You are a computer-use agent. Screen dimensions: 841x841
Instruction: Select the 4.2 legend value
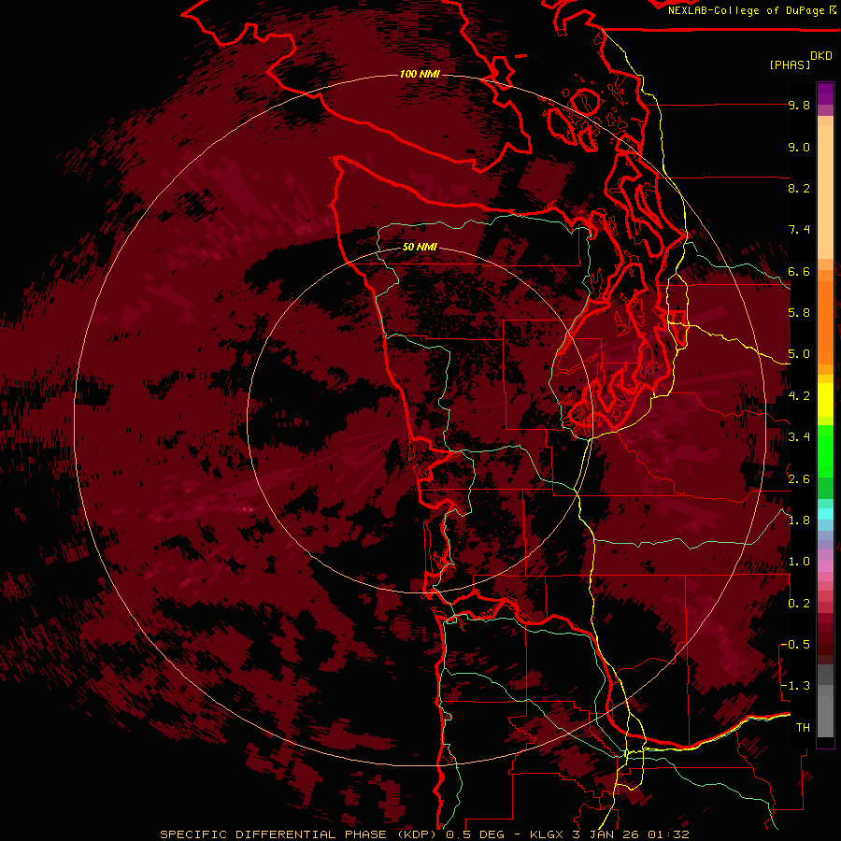pos(799,396)
